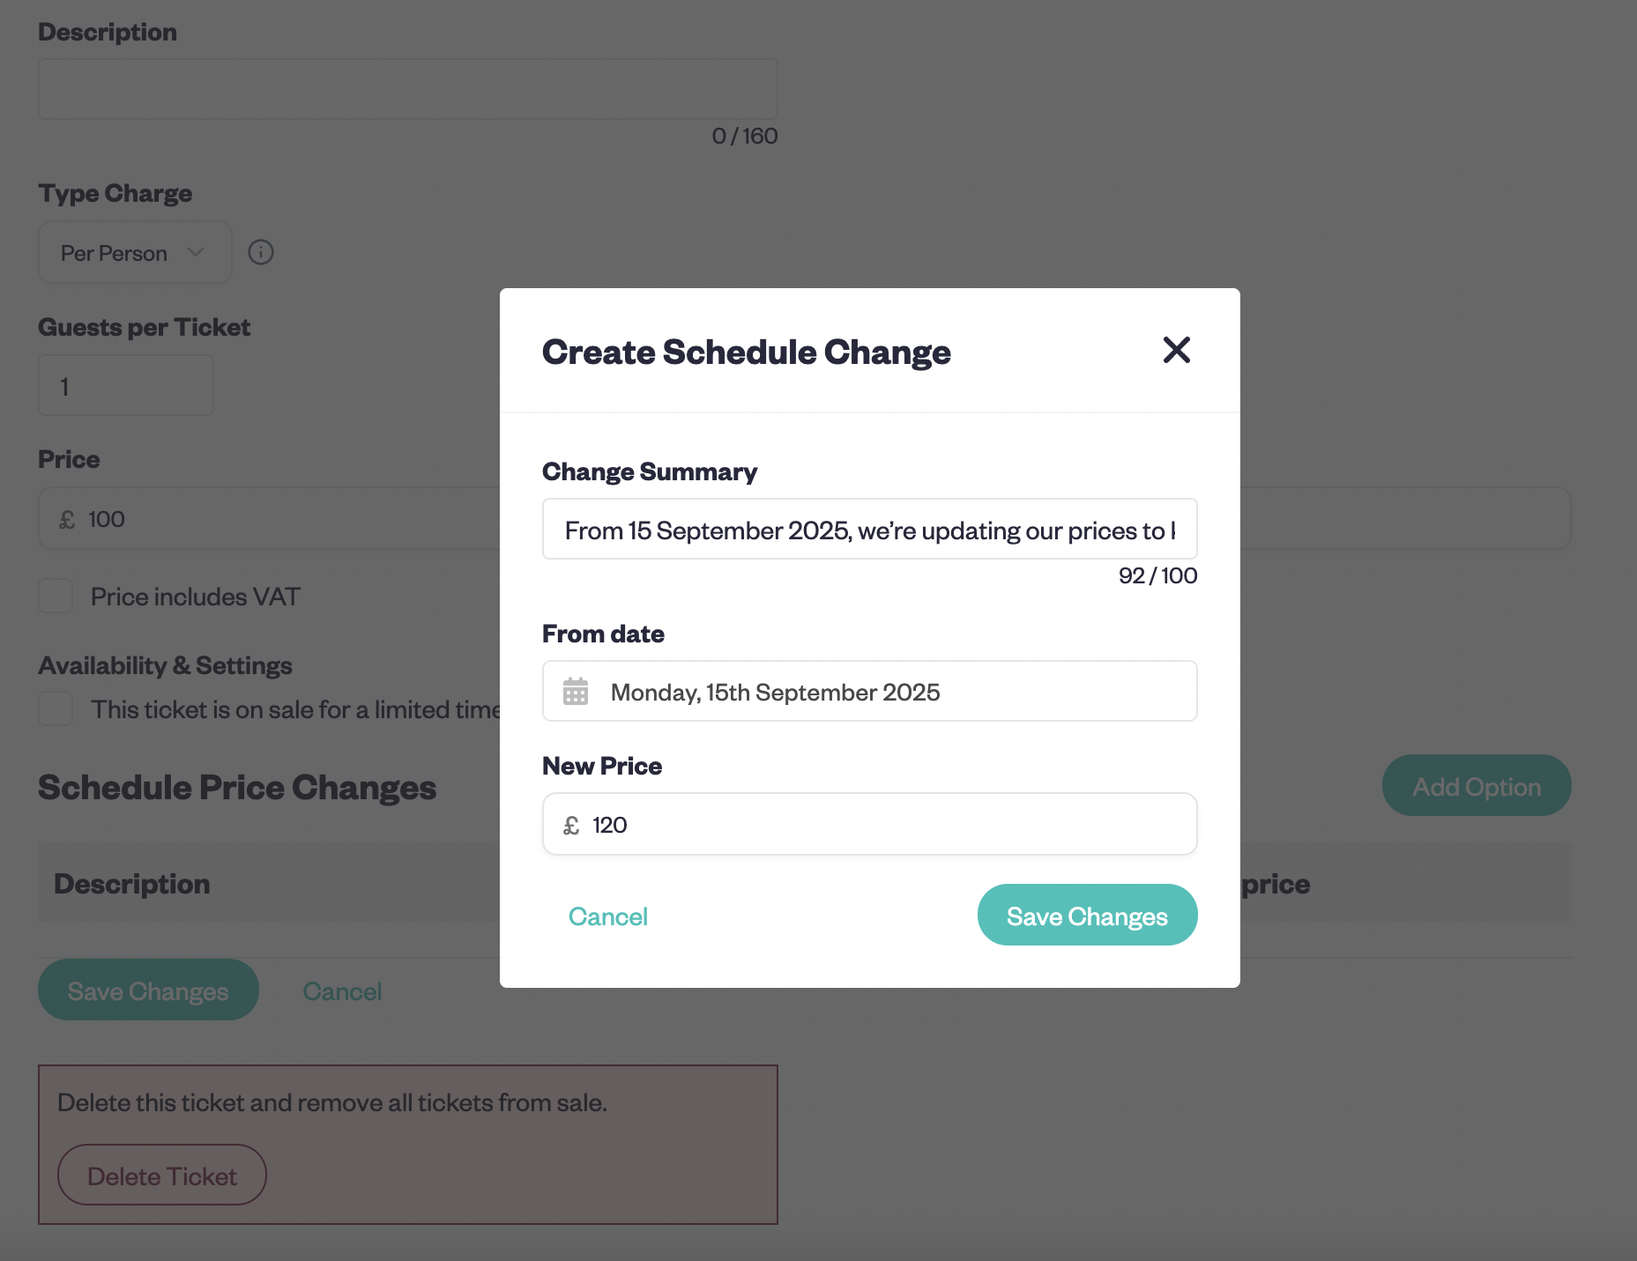Click the Guests per Ticket field
The width and height of the screenshot is (1637, 1261).
(x=126, y=385)
